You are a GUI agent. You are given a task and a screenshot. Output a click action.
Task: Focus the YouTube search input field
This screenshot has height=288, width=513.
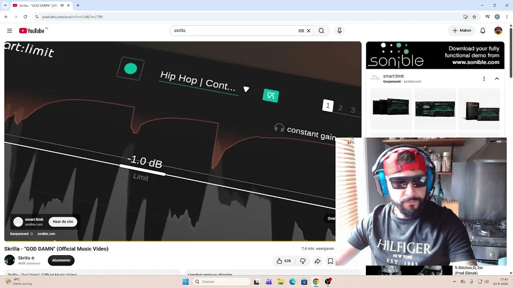pos(236,31)
